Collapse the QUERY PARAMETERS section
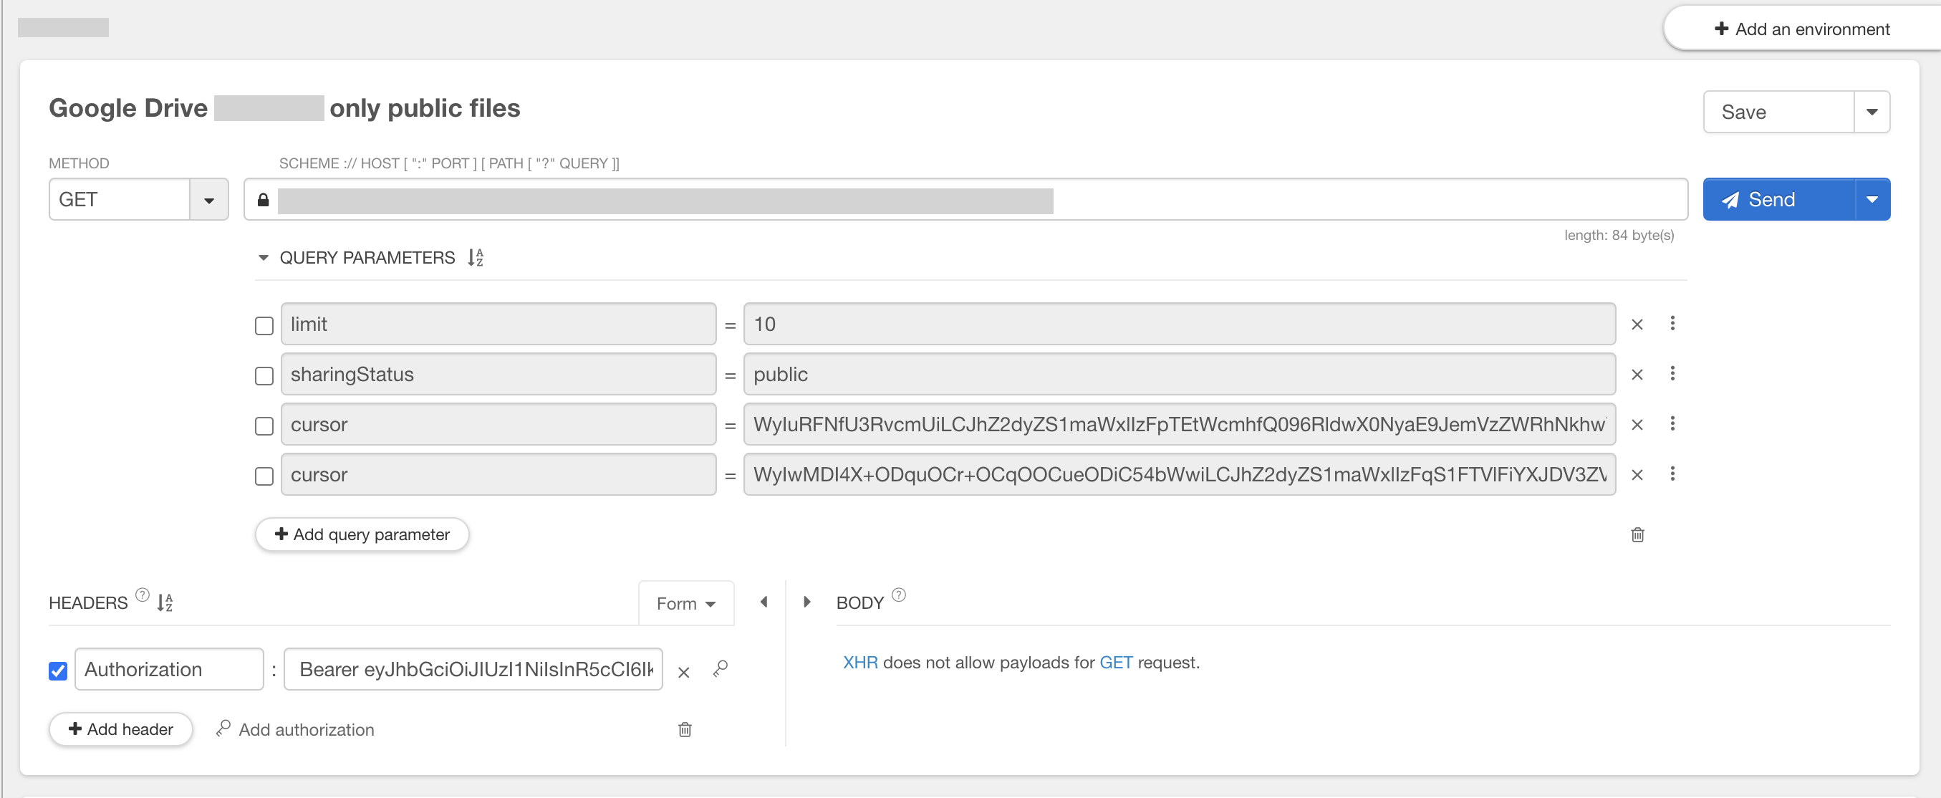1941x798 pixels. click(x=263, y=258)
